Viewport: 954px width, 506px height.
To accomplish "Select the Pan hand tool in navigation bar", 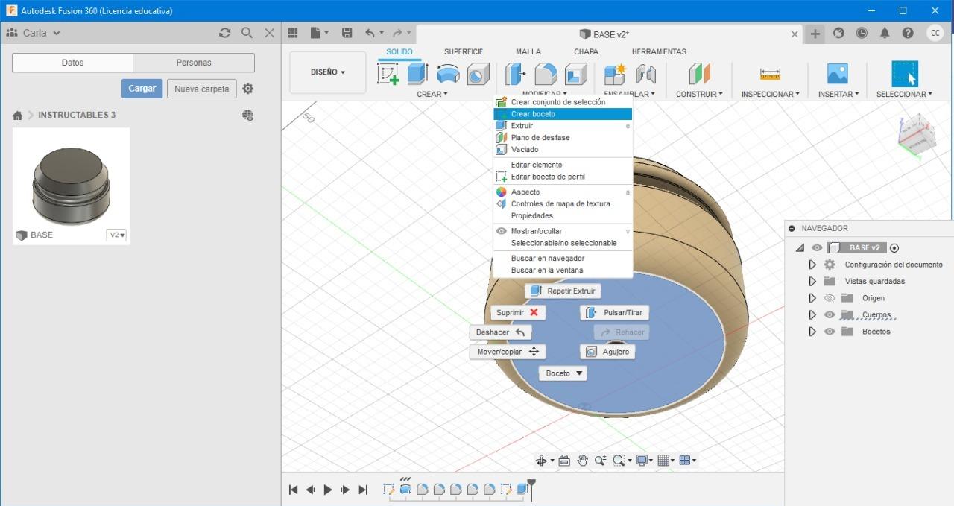I will coord(582,461).
